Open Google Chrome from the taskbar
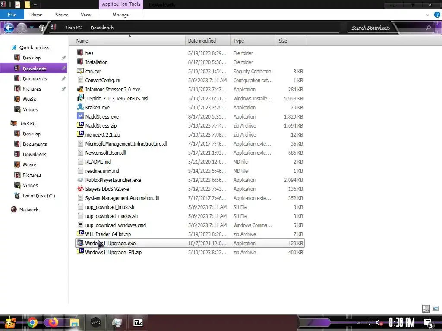This screenshot has height=331, width=442. (32, 322)
